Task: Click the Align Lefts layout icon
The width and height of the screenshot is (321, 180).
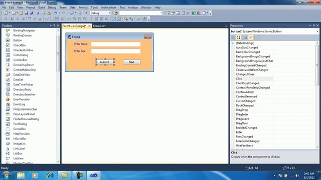Action: [x=12, y=19]
